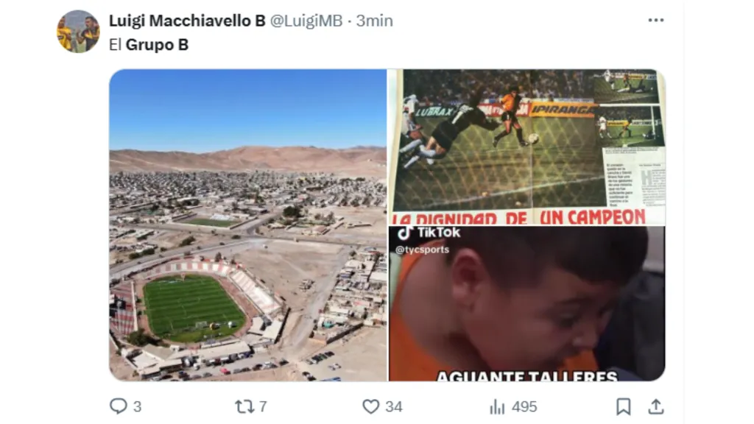Open the @LuigiMB handle link
The image size is (754, 424).
tap(306, 21)
